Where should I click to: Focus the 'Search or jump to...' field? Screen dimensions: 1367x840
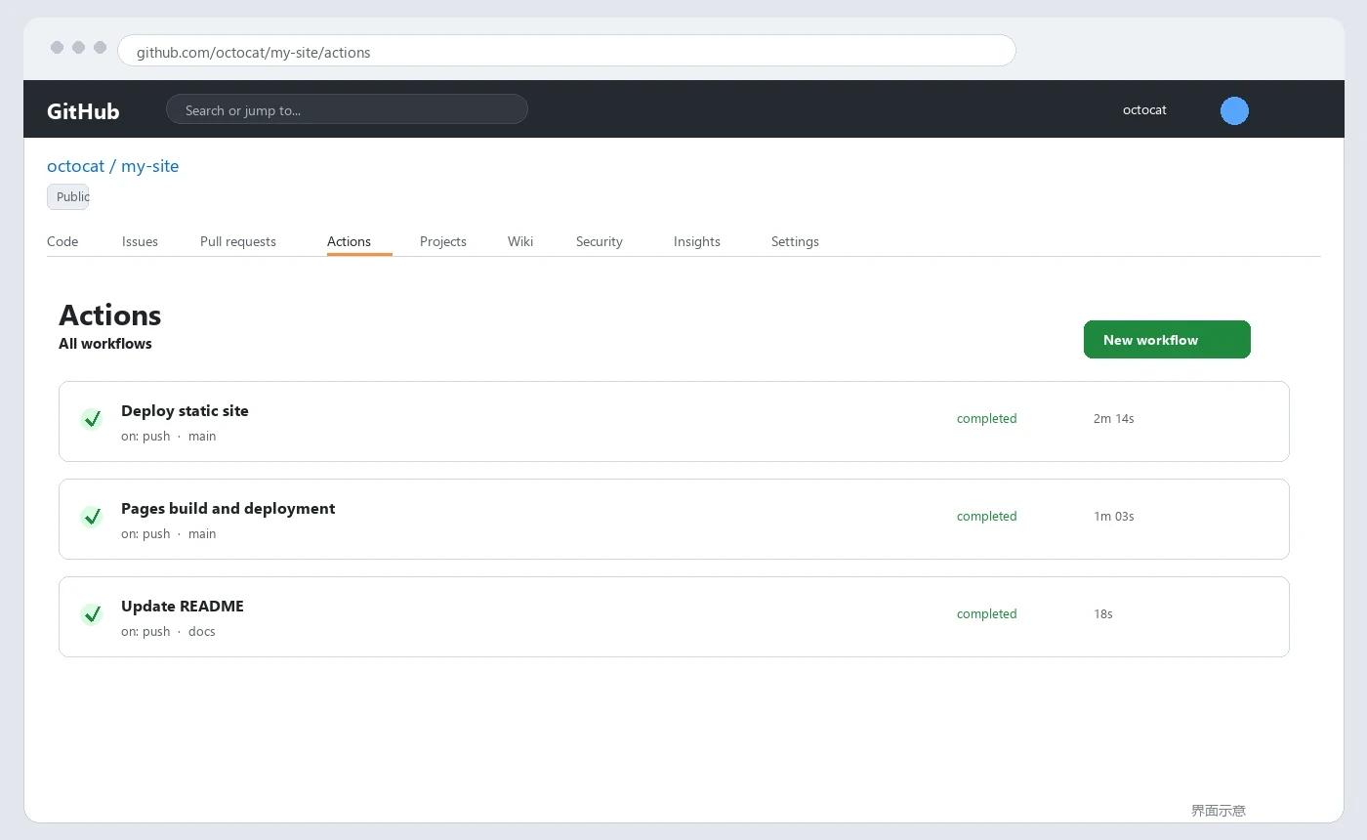click(347, 109)
